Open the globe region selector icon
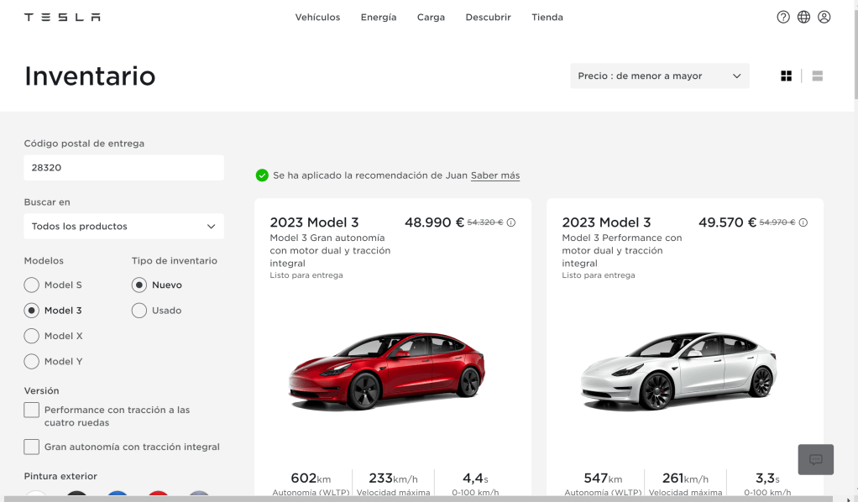Viewport: 858px width, 502px height. tap(803, 17)
